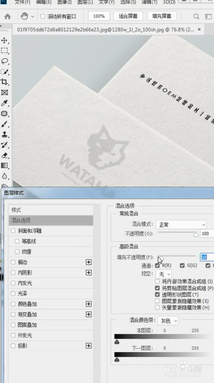Open the 图像(I) menu

click(x=64, y=2)
